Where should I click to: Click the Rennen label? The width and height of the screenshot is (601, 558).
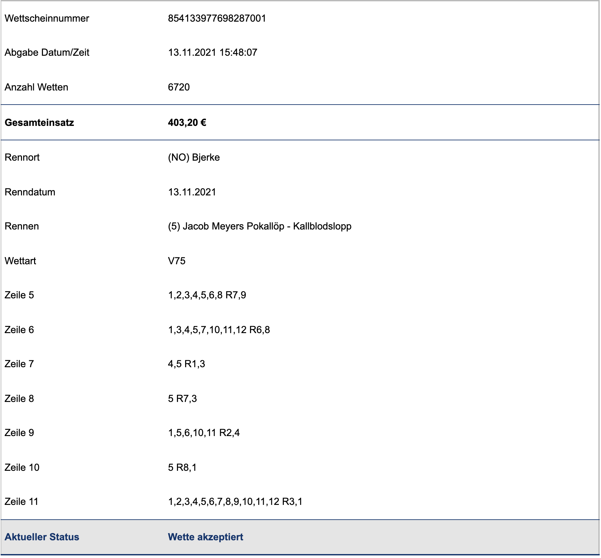[22, 226]
